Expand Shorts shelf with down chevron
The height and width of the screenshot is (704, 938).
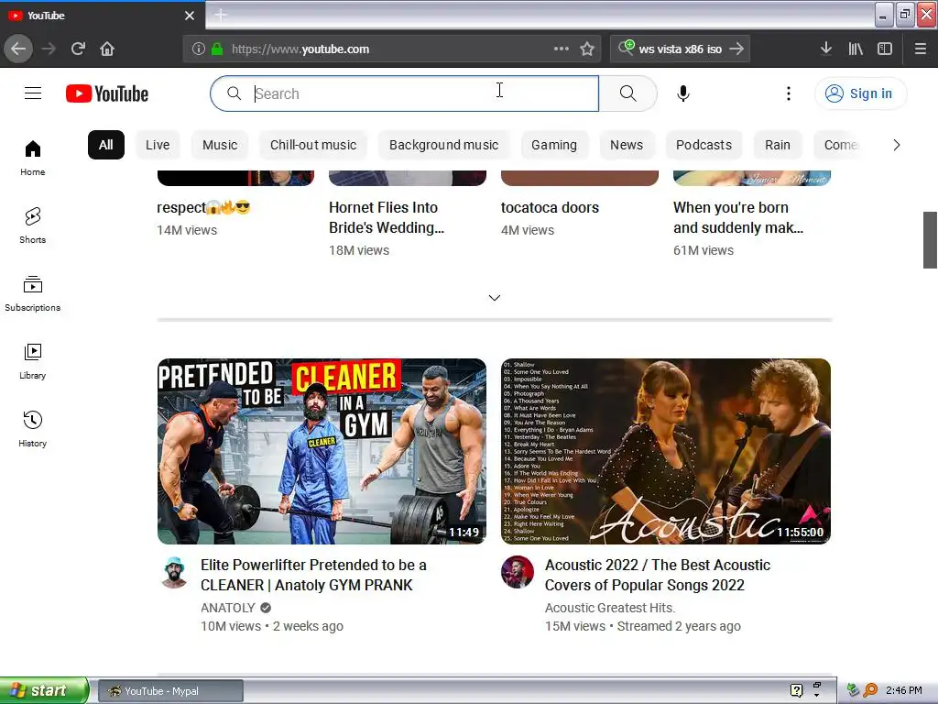494,298
